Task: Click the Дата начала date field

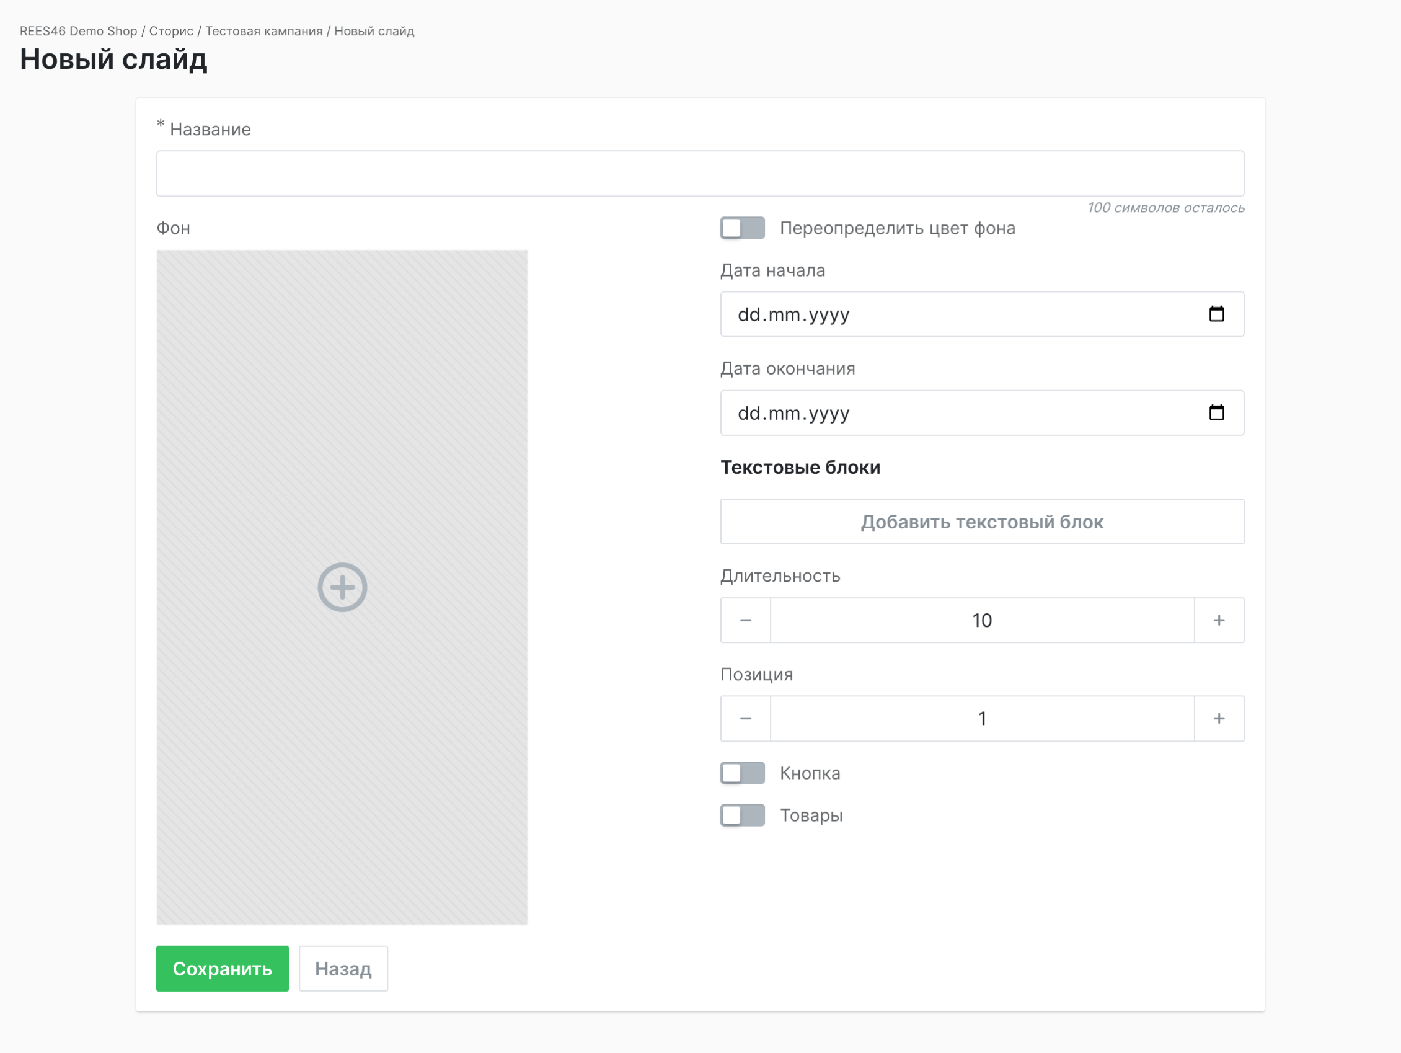Action: pos(950,314)
